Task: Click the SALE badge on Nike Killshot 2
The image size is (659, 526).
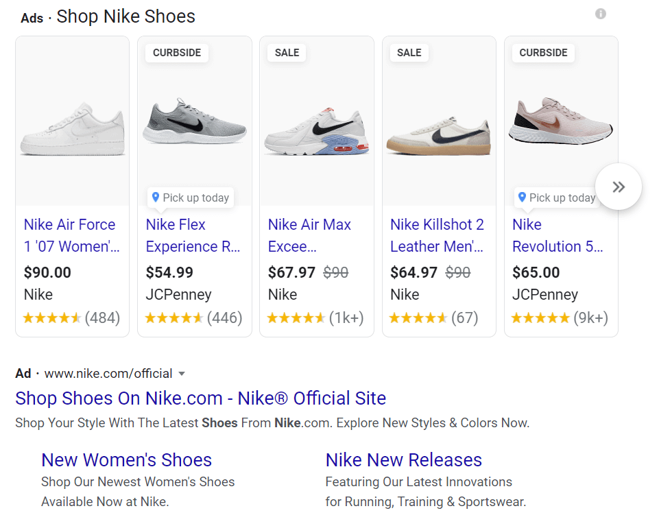Action: pos(409,53)
